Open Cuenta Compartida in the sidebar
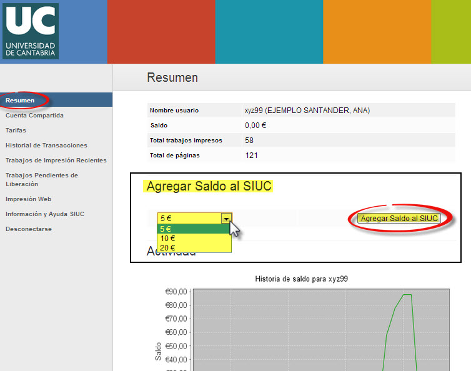Viewport: 471px width, 371px height. click(x=34, y=116)
